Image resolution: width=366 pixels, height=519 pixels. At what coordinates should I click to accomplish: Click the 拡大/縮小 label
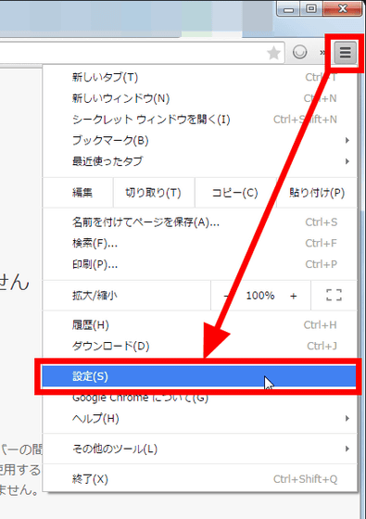tap(95, 296)
